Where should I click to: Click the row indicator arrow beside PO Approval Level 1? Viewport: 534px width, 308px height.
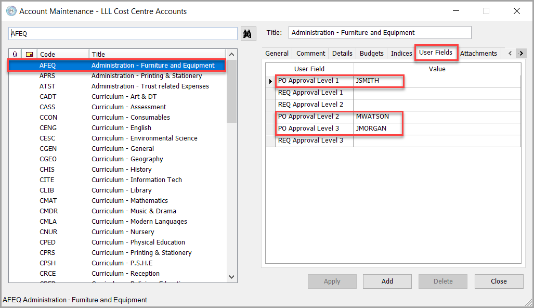(270, 81)
